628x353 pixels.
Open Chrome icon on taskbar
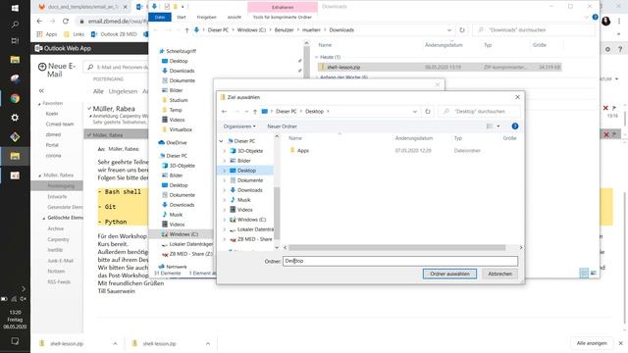15,98
